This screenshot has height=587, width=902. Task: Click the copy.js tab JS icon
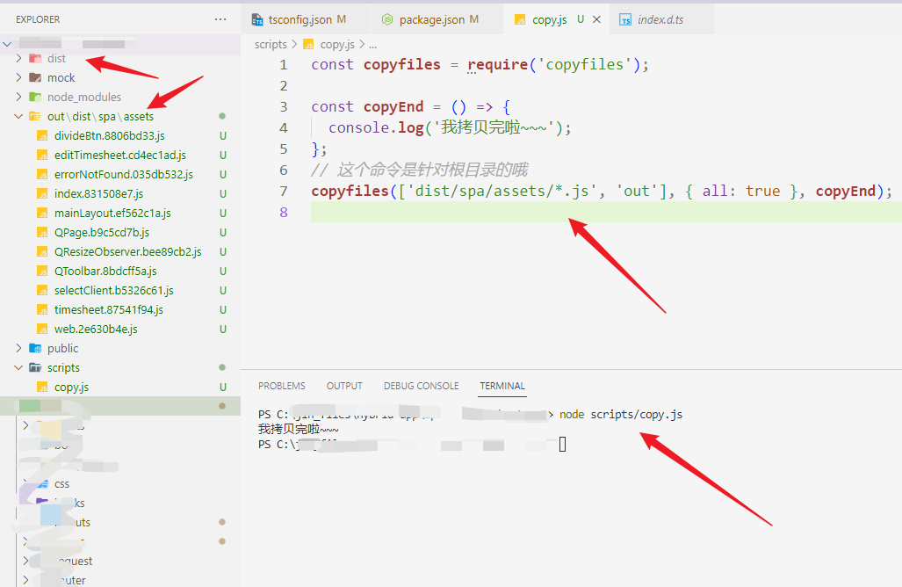(520, 20)
